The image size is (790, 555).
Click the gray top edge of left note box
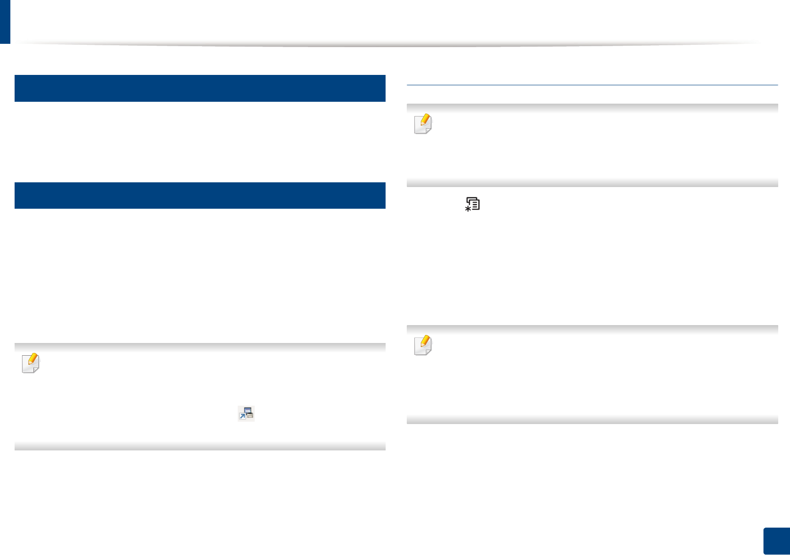tap(200, 347)
